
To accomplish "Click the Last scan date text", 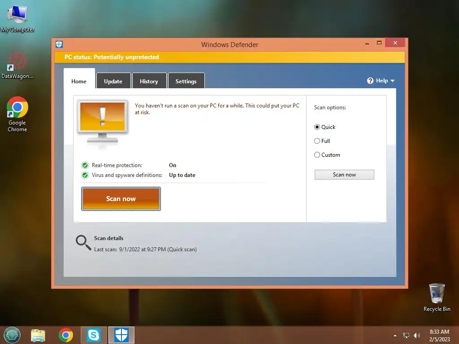I will point(145,249).
